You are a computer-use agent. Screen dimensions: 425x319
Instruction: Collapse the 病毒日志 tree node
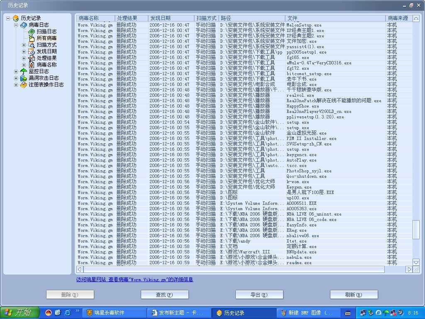point(16,25)
